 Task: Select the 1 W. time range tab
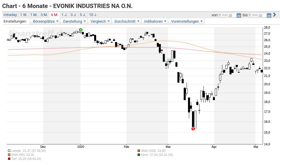[x=24, y=15]
